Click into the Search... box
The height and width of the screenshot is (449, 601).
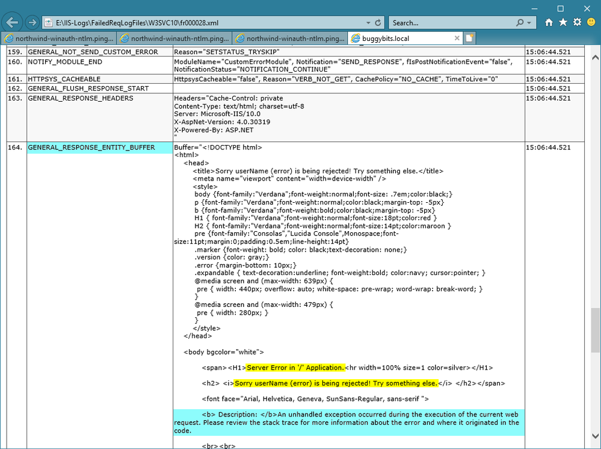[x=452, y=23]
